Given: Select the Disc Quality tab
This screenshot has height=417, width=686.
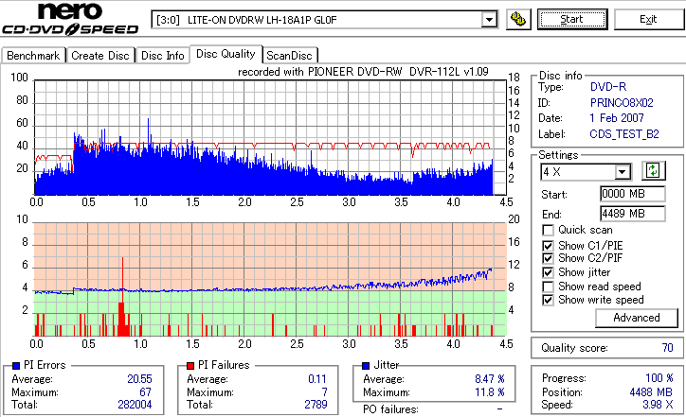Looking at the screenshot, I should (226, 54).
